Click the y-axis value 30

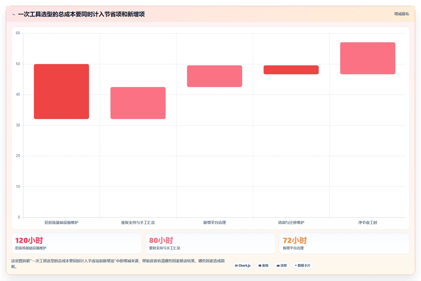pyautogui.click(x=18, y=125)
